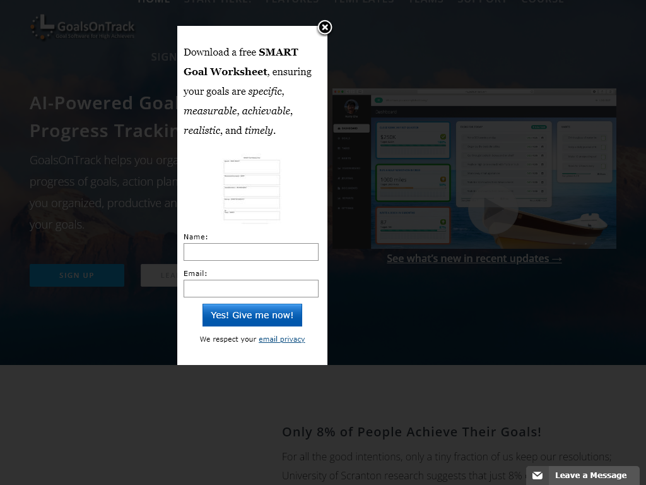The width and height of the screenshot is (646, 485).
Task: Switch to the TEAMS navigation item
Action: click(426, 2)
